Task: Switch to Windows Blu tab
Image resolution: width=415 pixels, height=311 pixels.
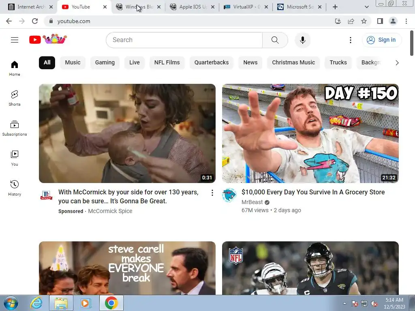Action: coord(138,7)
